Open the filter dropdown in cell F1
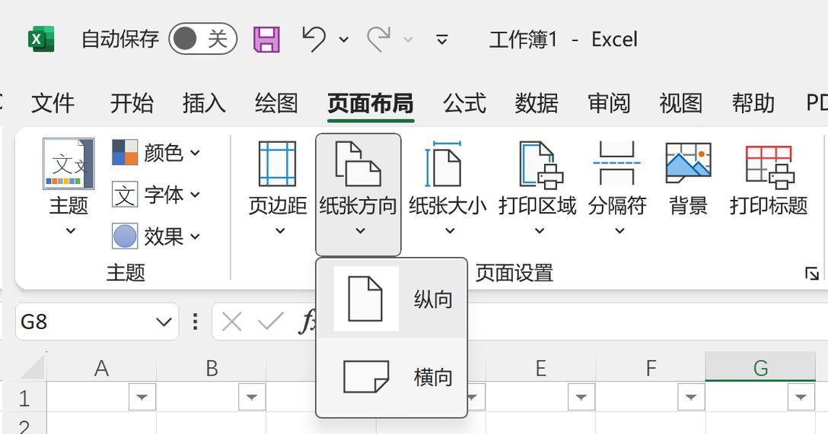Image resolution: width=828 pixels, height=434 pixels. click(691, 397)
